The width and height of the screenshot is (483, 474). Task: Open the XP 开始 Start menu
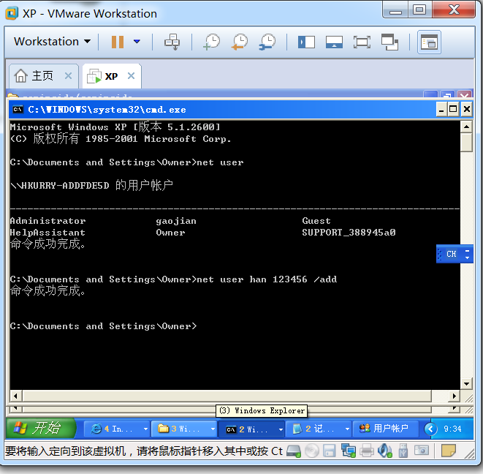(40, 428)
